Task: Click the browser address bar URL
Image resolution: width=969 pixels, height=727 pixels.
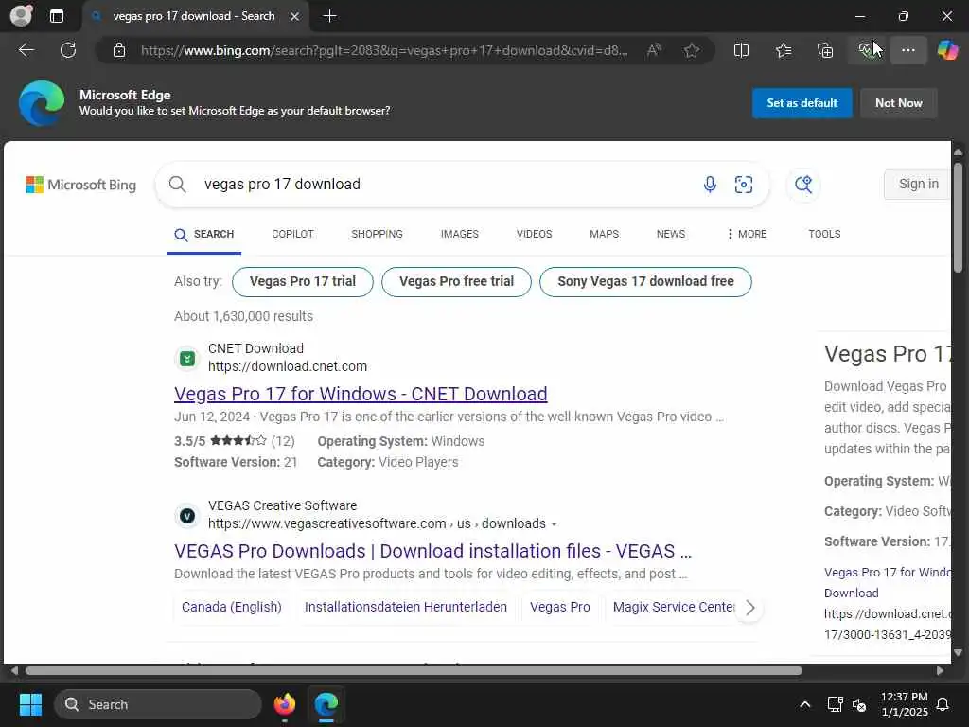Action: coord(384,50)
